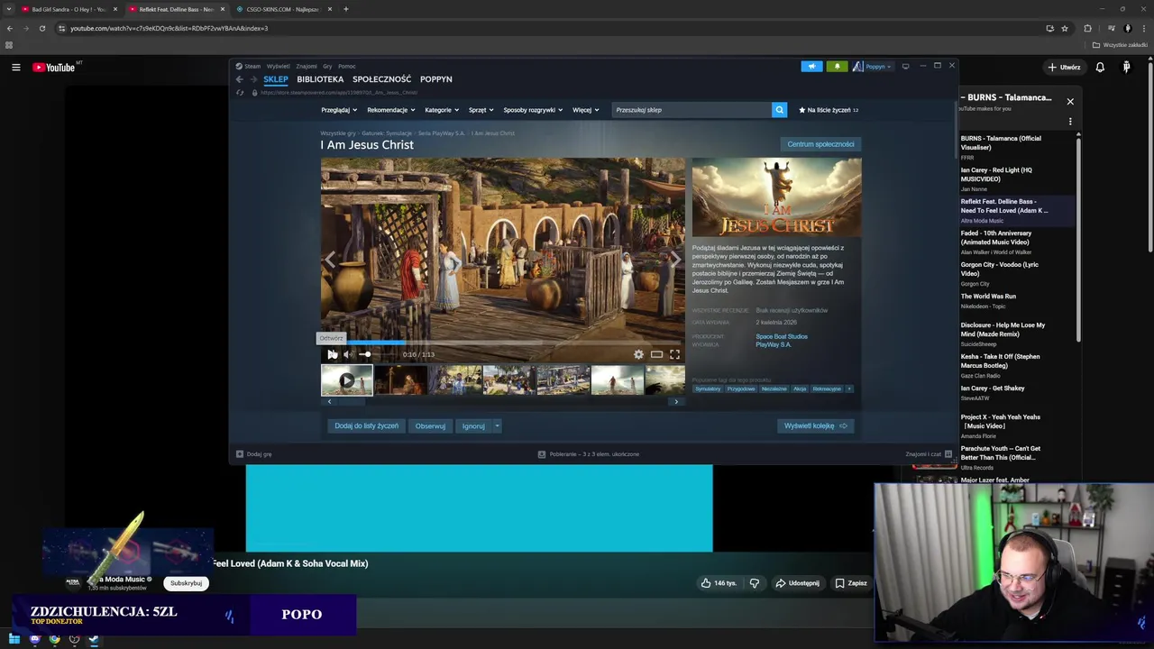Open the Znajomi menu in Steam

click(307, 66)
